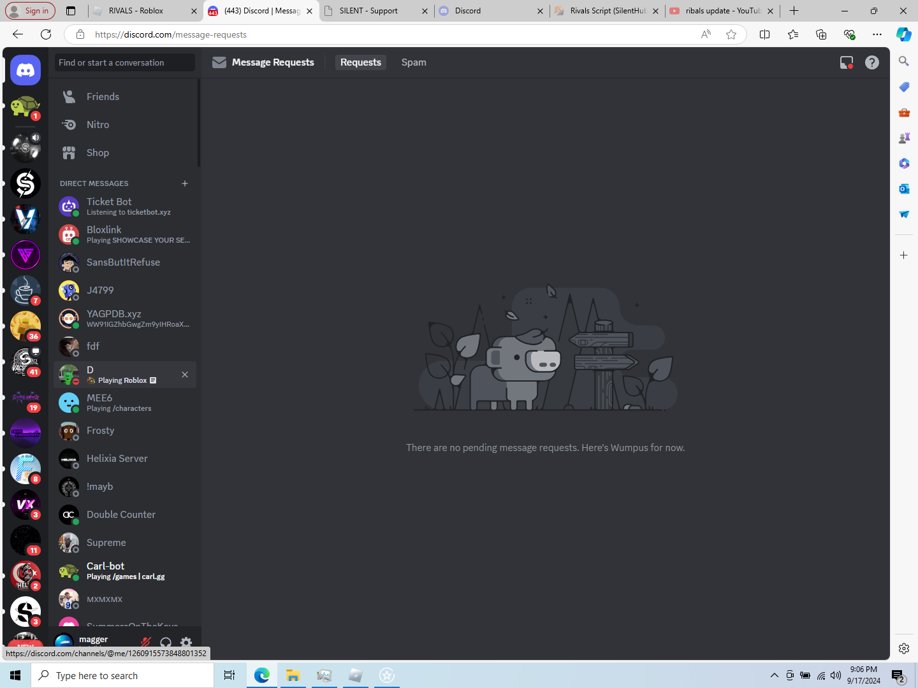
Task: Open J4799 conversation
Action: (x=125, y=290)
